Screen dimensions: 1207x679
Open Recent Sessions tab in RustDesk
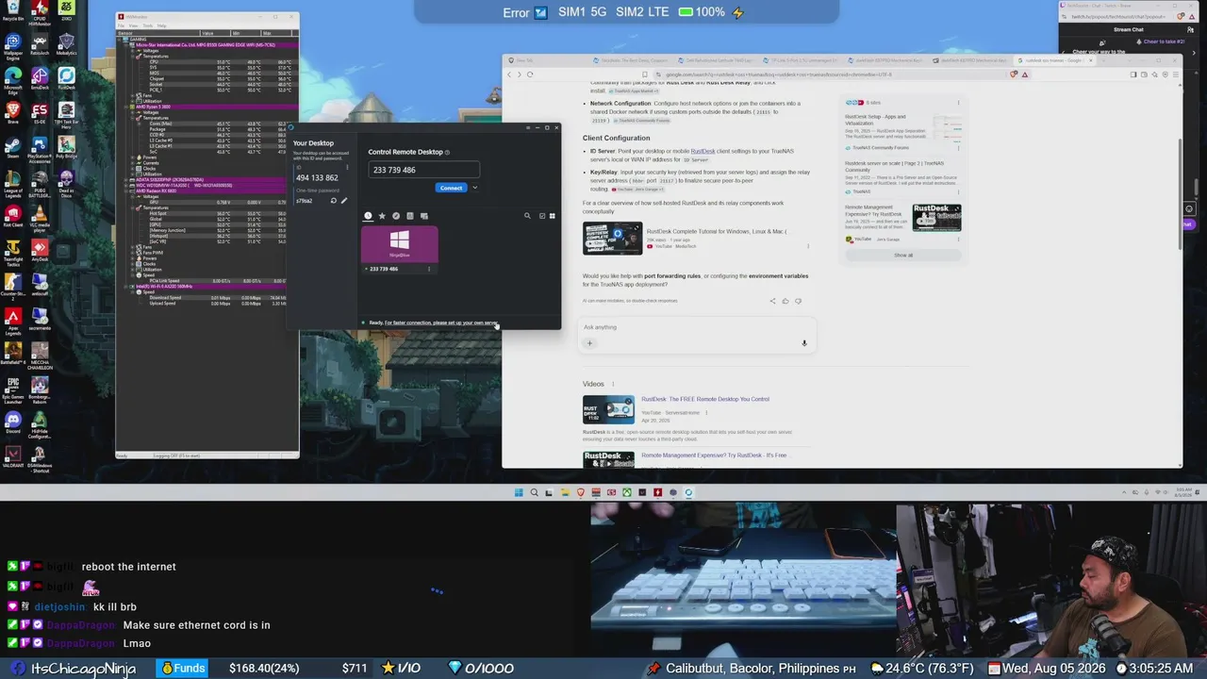(368, 216)
